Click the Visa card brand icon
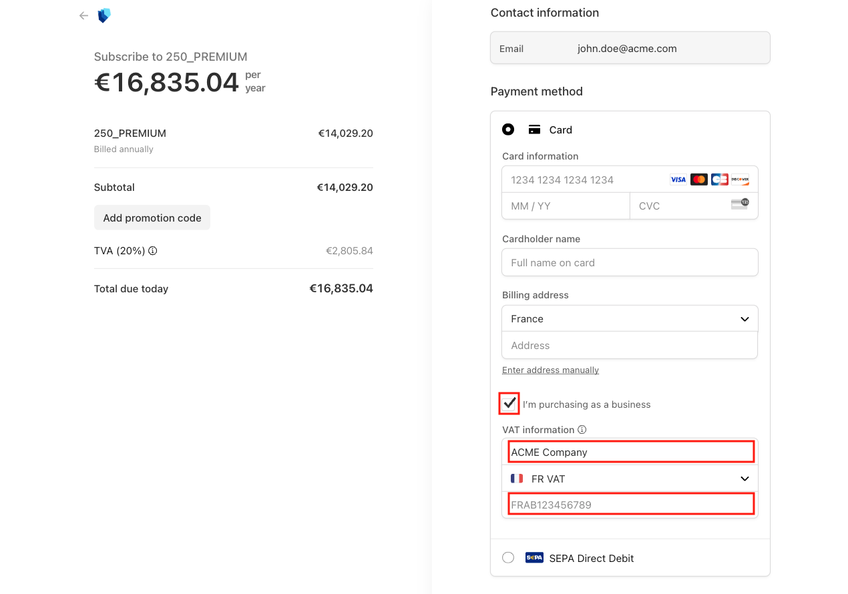 [678, 180]
